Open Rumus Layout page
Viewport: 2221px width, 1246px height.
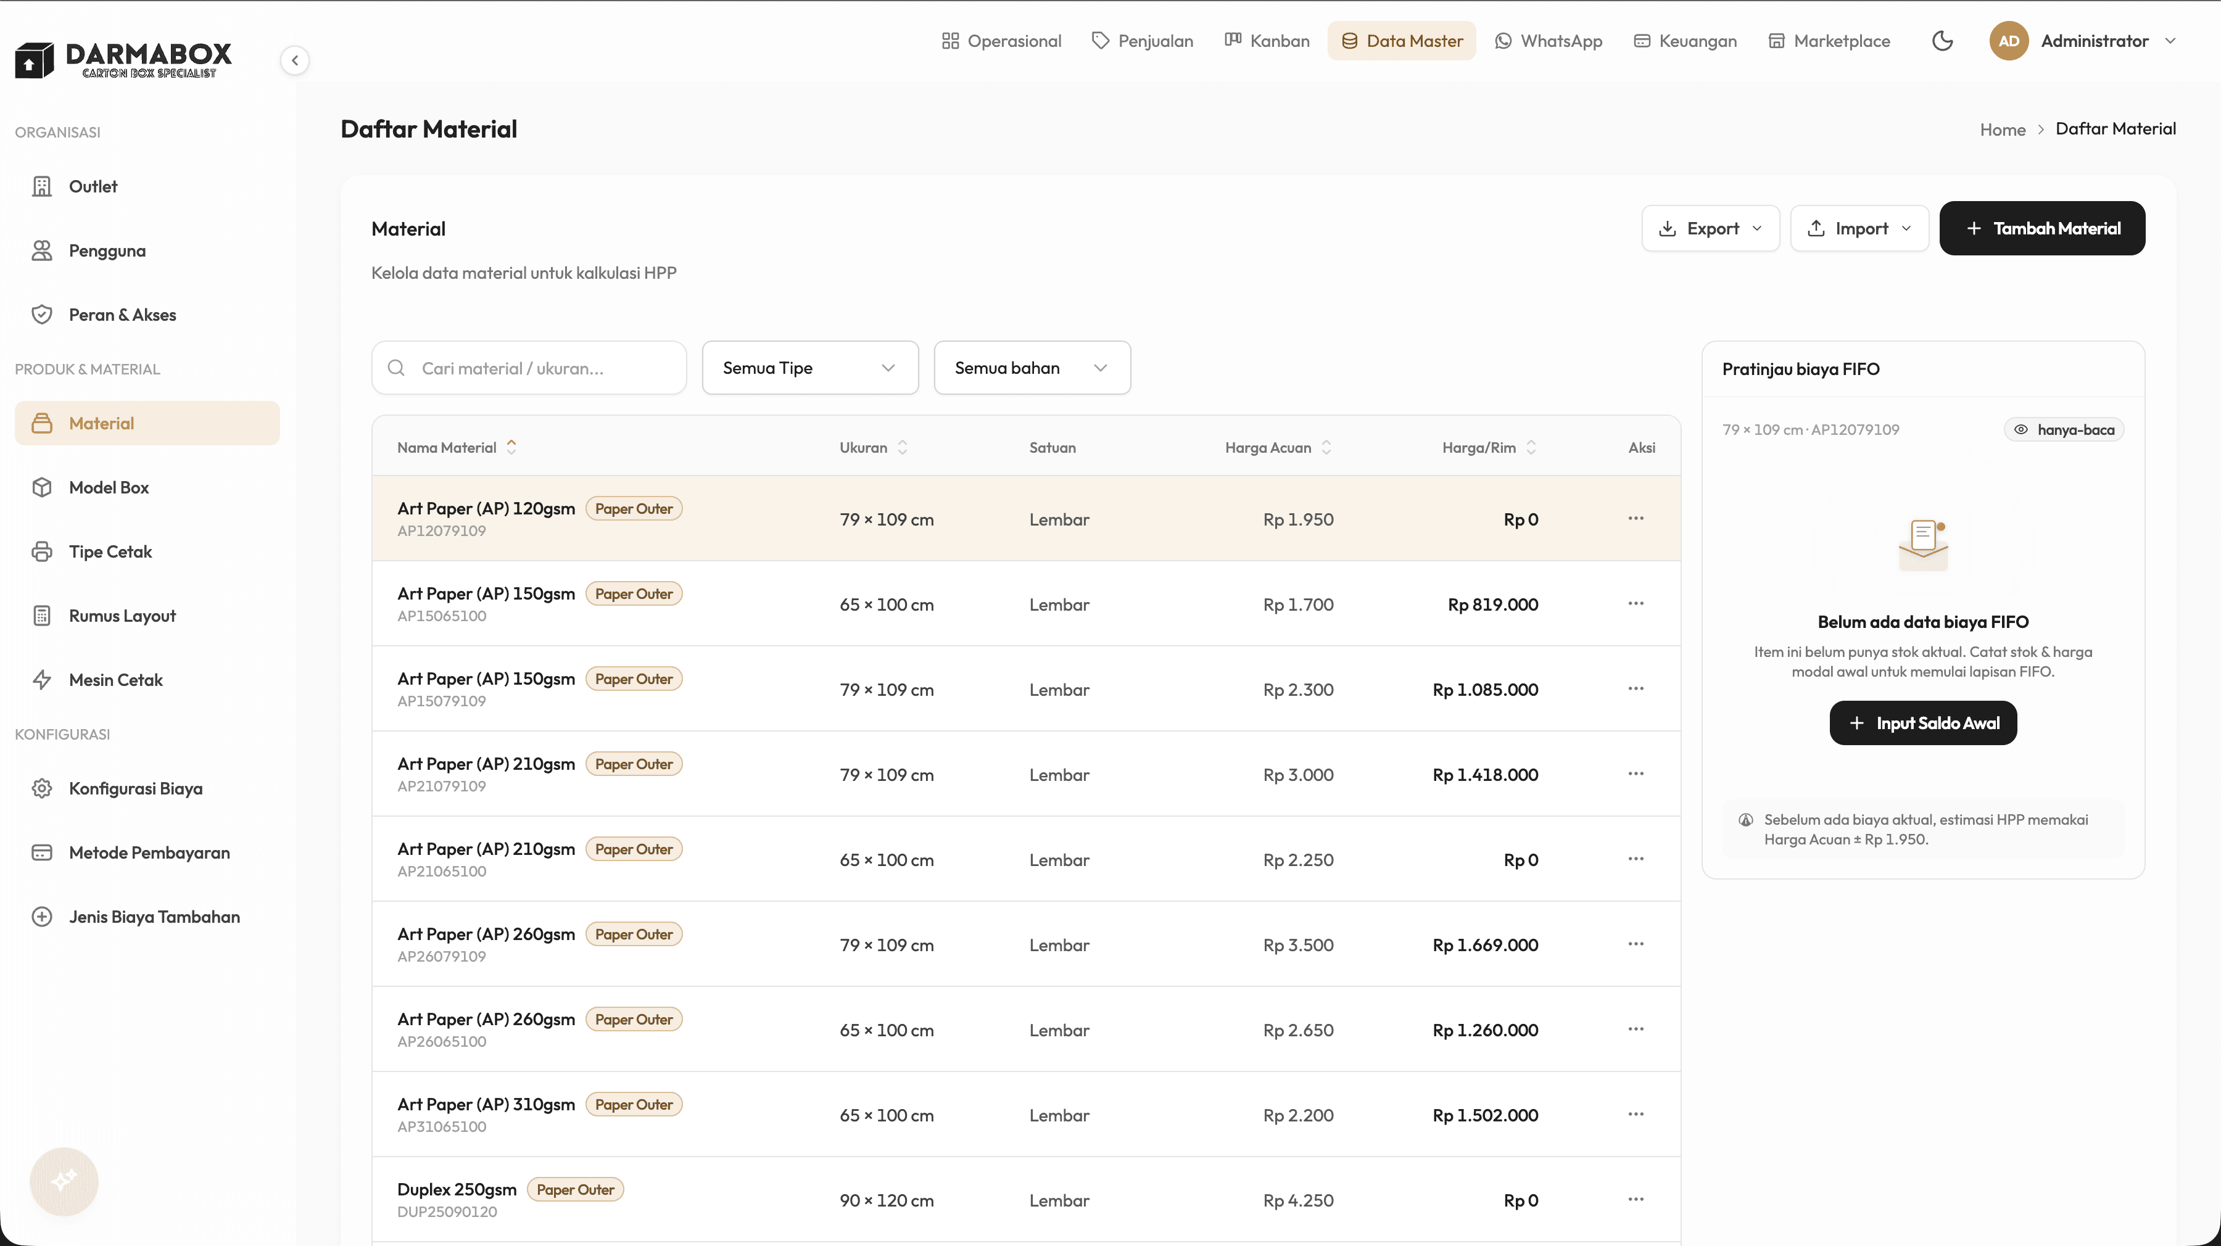[x=147, y=616]
